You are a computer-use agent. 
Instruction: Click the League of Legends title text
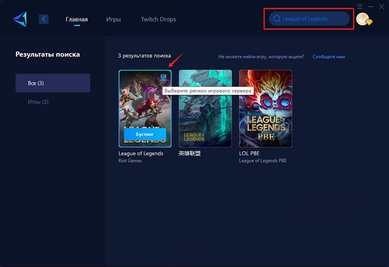[x=141, y=153]
